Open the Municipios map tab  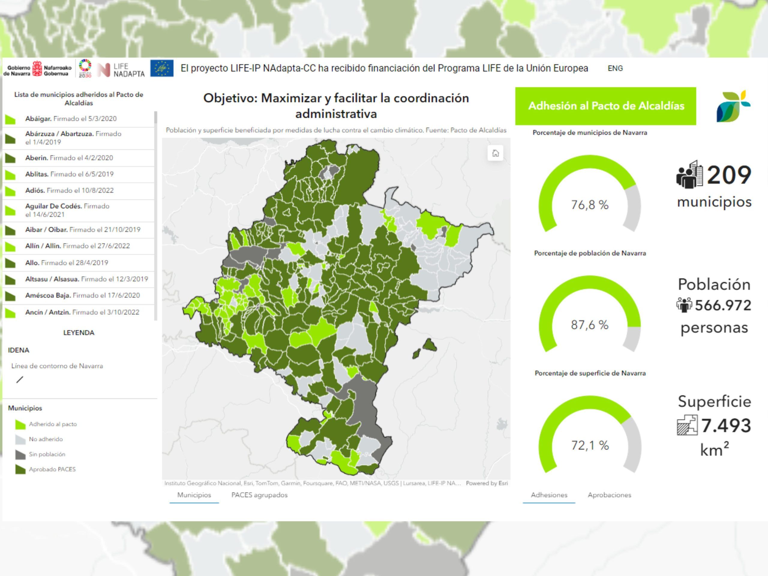[x=194, y=495]
